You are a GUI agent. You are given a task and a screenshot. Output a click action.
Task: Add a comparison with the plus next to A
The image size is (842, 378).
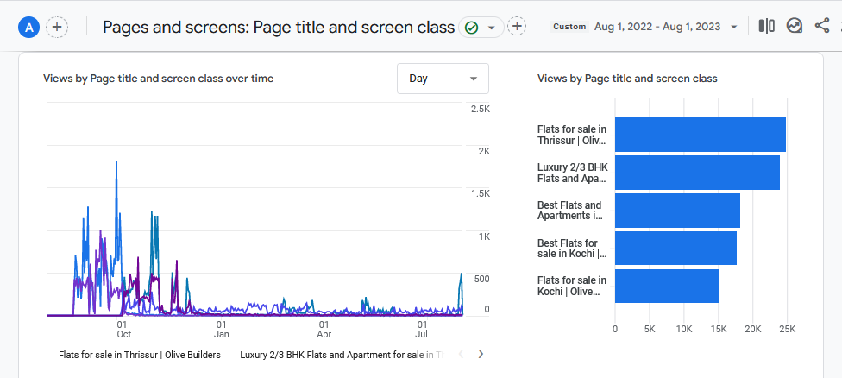(57, 27)
